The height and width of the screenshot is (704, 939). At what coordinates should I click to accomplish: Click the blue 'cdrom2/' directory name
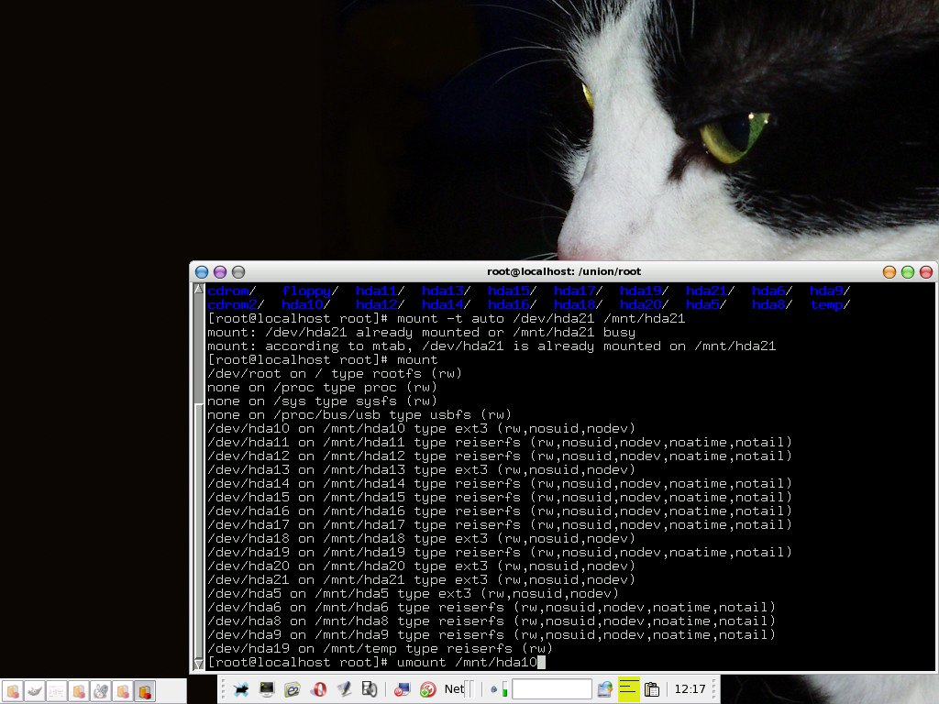click(236, 304)
